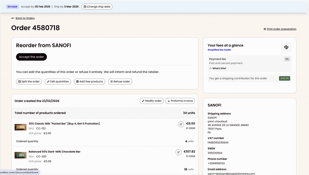This screenshot has height=175, width=309.
Task: Open the Simplified fee model link
Action: point(219,50)
